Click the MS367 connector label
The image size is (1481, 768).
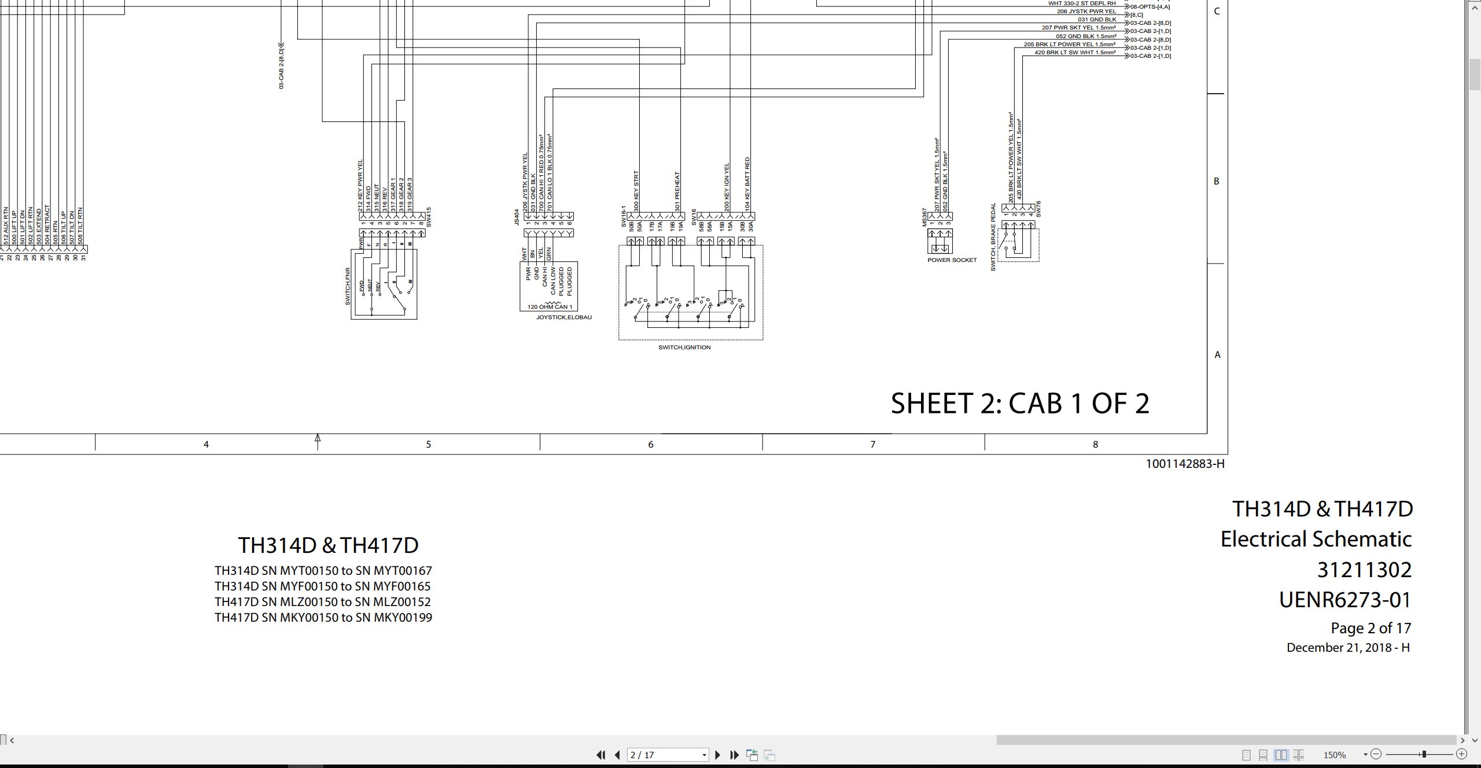925,217
